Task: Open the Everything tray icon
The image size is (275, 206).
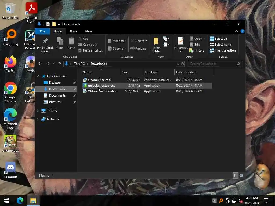Action: click(221, 201)
